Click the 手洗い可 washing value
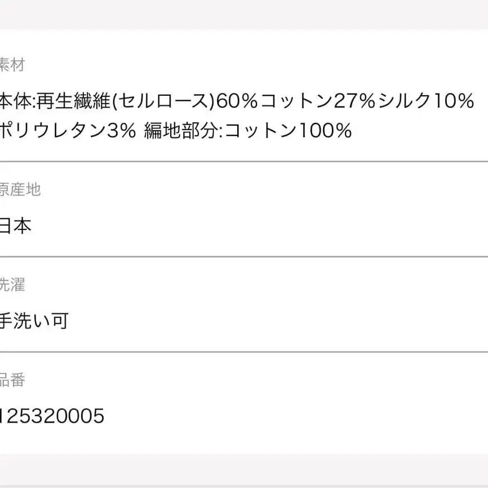The height and width of the screenshot is (488, 488). (34, 321)
